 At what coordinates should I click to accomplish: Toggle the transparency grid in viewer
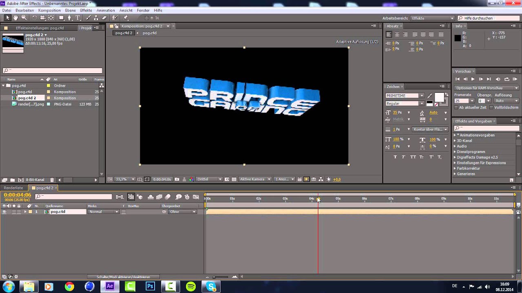(x=234, y=179)
